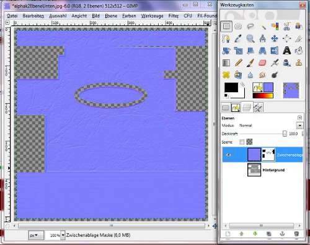The image size is (310, 245).
Task: Choose the Color Picker eyedropper tool
Action: (238, 38)
